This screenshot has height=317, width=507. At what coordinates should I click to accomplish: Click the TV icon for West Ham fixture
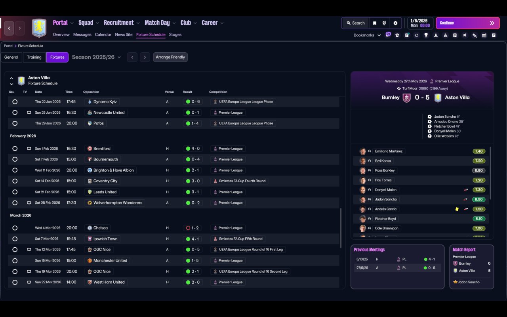29,282
